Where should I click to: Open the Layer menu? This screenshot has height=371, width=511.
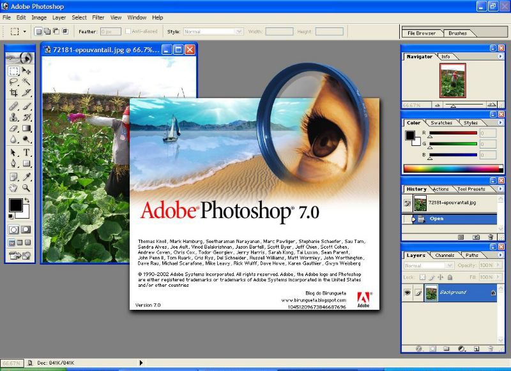[x=59, y=18]
